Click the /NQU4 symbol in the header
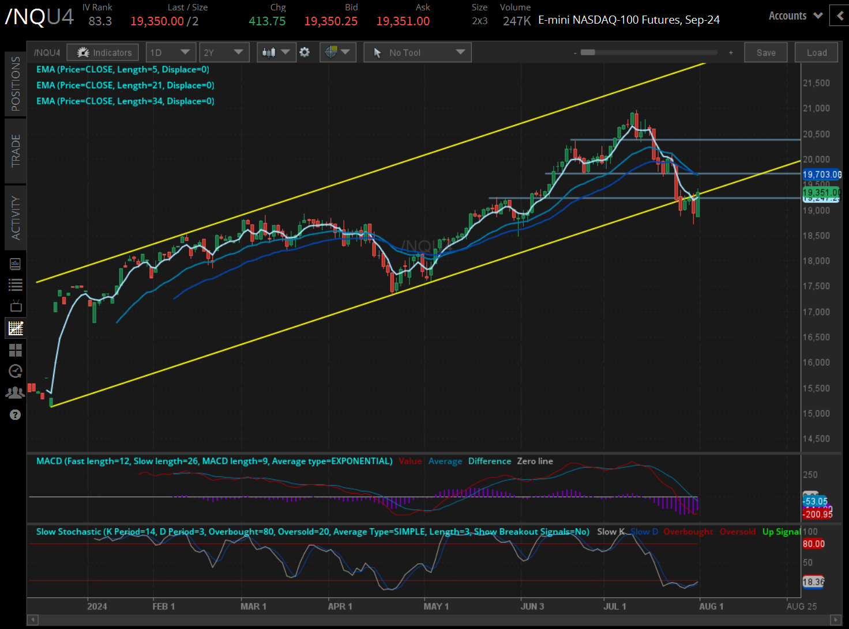Screen dimensions: 849x629 pyautogui.click(x=39, y=16)
